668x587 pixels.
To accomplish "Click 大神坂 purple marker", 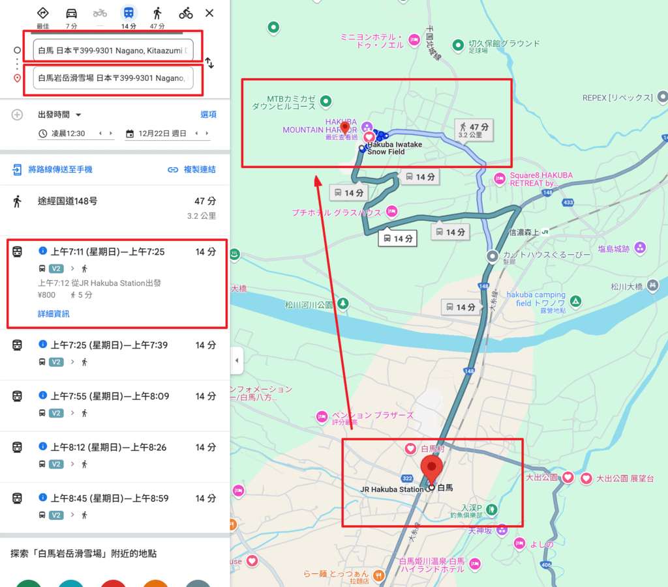I will point(502,530).
